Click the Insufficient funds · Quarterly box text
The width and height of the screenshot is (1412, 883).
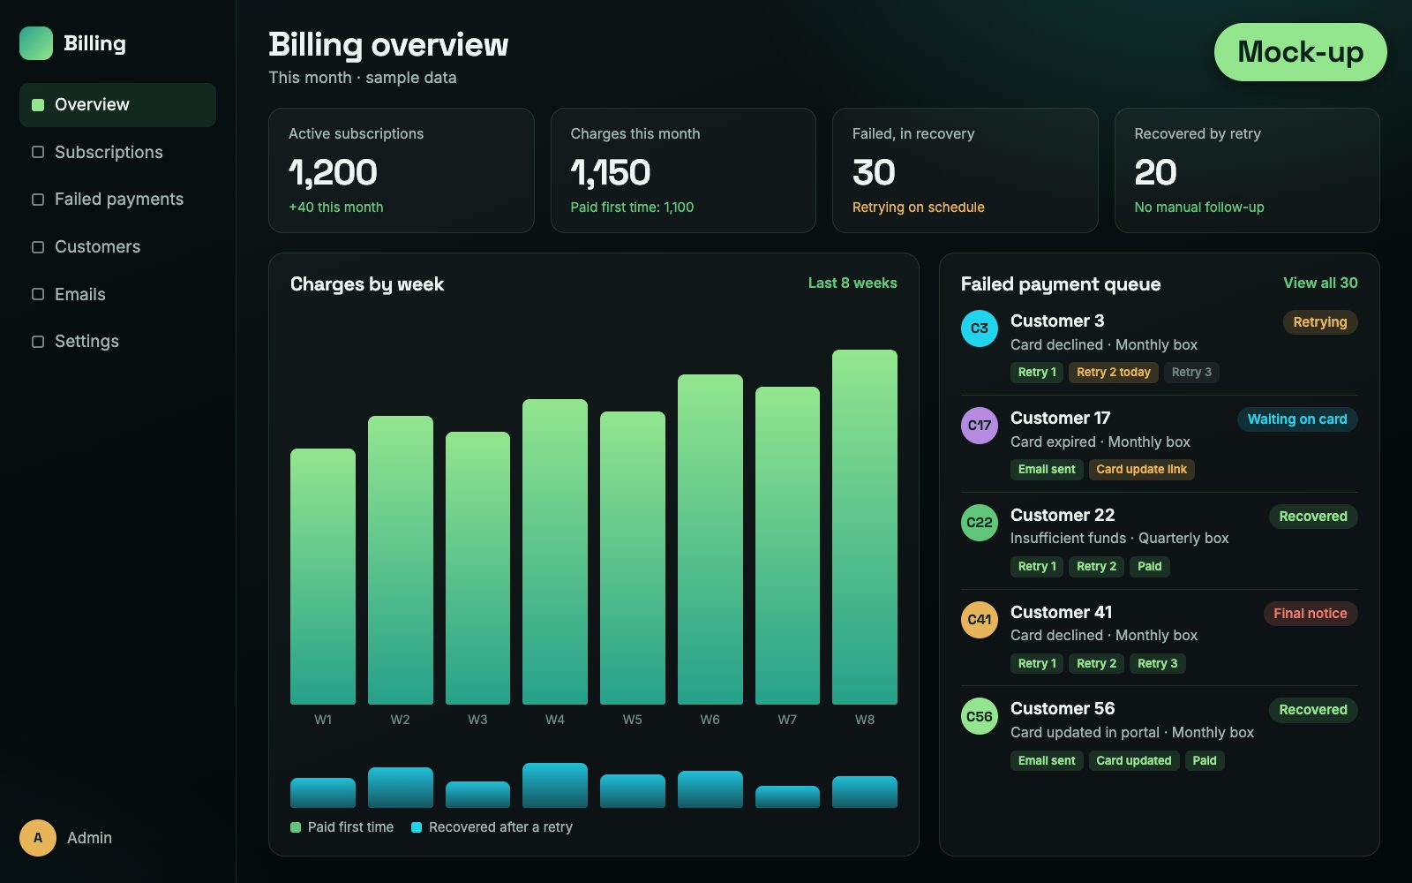click(1120, 539)
